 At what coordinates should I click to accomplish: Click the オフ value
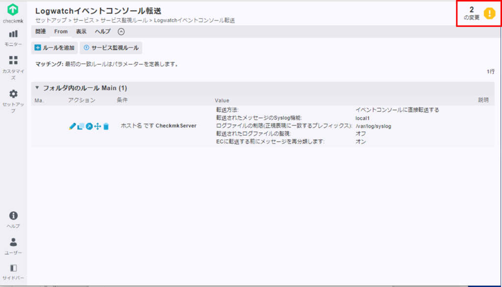tap(361, 134)
